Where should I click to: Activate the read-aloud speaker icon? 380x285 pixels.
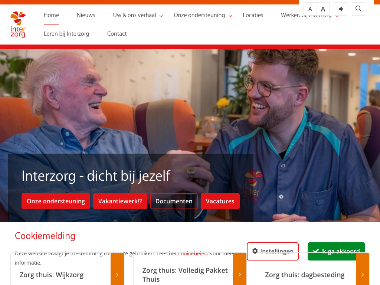click(341, 9)
